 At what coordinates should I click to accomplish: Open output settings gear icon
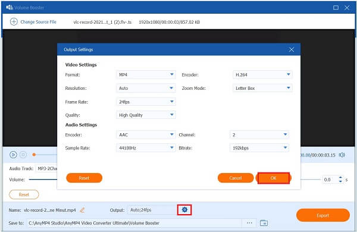click(x=184, y=209)
